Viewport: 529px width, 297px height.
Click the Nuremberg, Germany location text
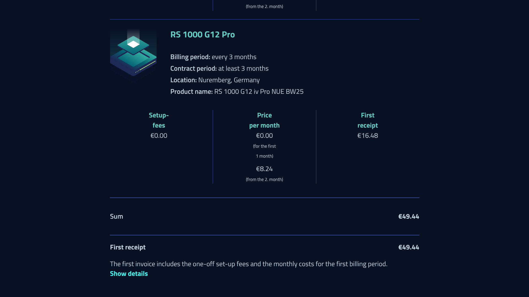click(x=229, y=80)
